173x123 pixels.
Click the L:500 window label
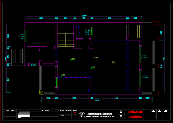21,39
